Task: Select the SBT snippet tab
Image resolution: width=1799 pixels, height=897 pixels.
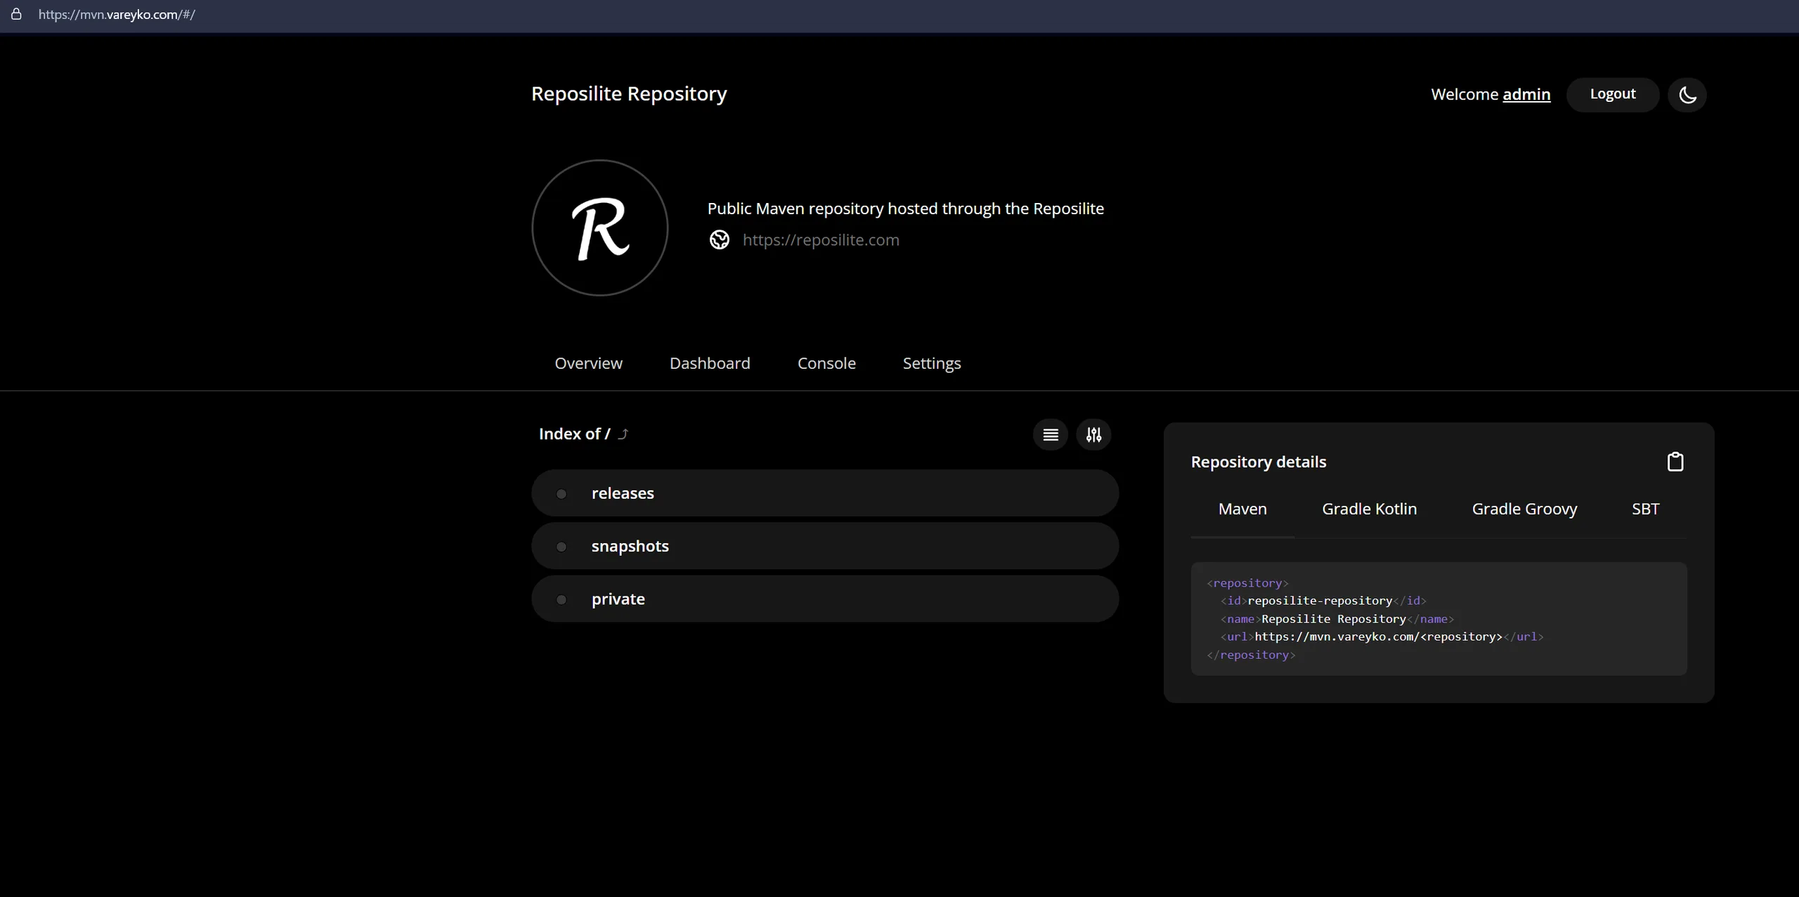Action: click(1645, 509)
